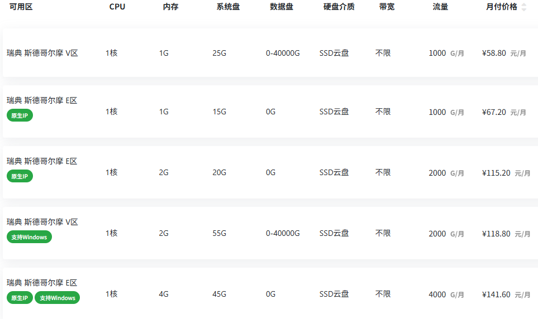This screenshot has width=538, height=319.
Task: Select the ¥141.60 元/月 price
Action: 506,294
